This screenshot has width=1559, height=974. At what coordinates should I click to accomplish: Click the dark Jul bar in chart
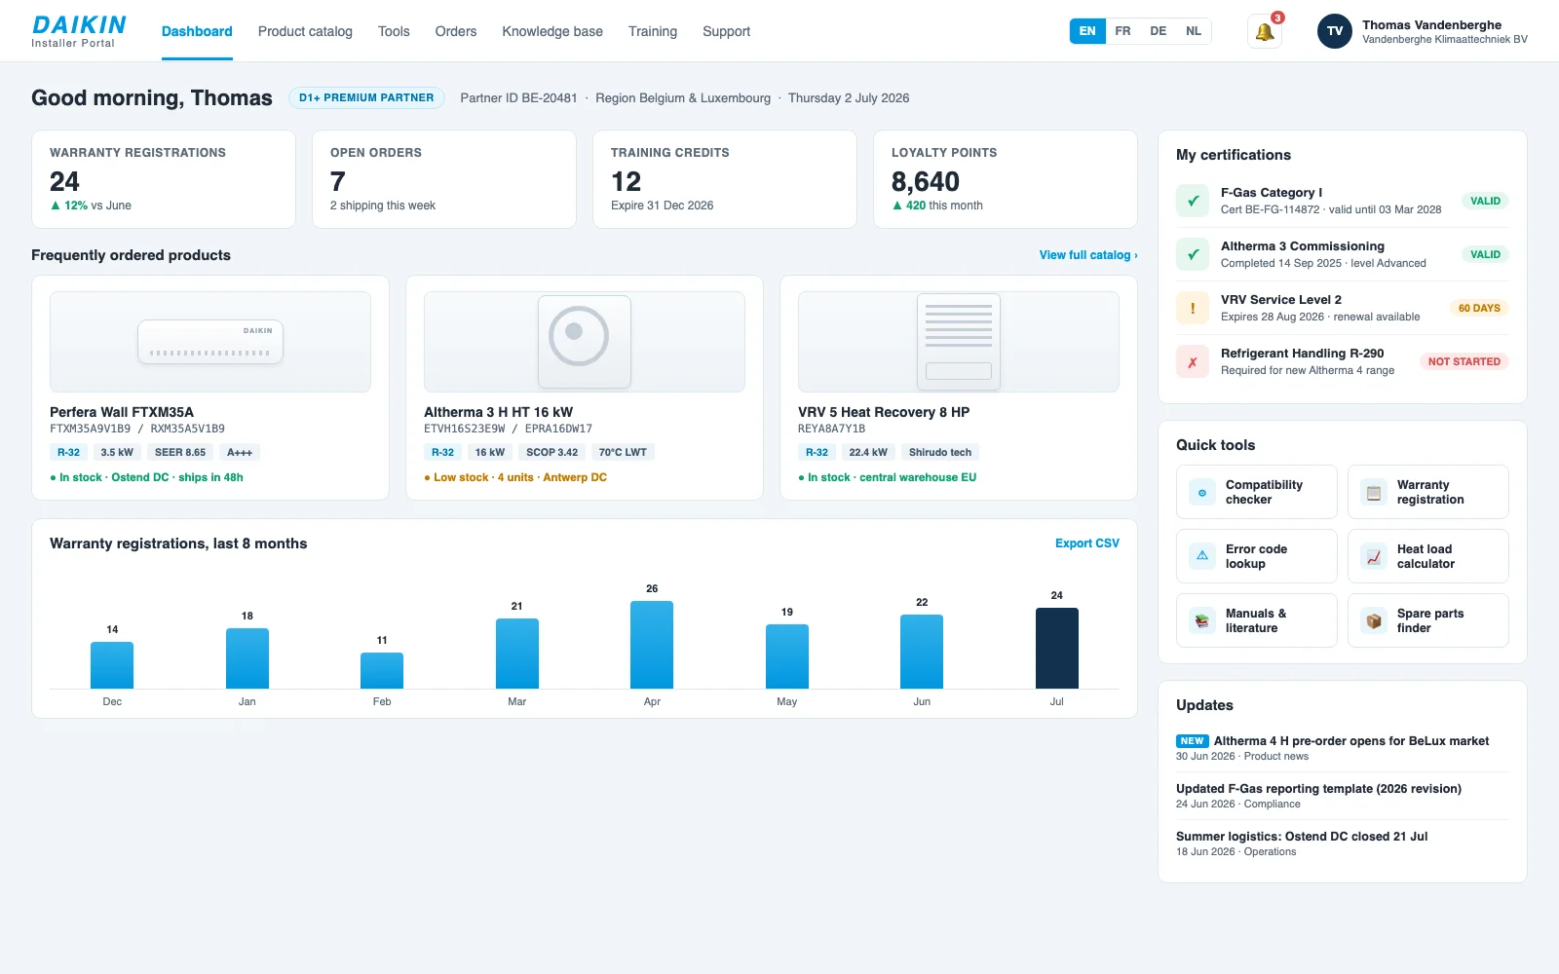point(1057,649)
